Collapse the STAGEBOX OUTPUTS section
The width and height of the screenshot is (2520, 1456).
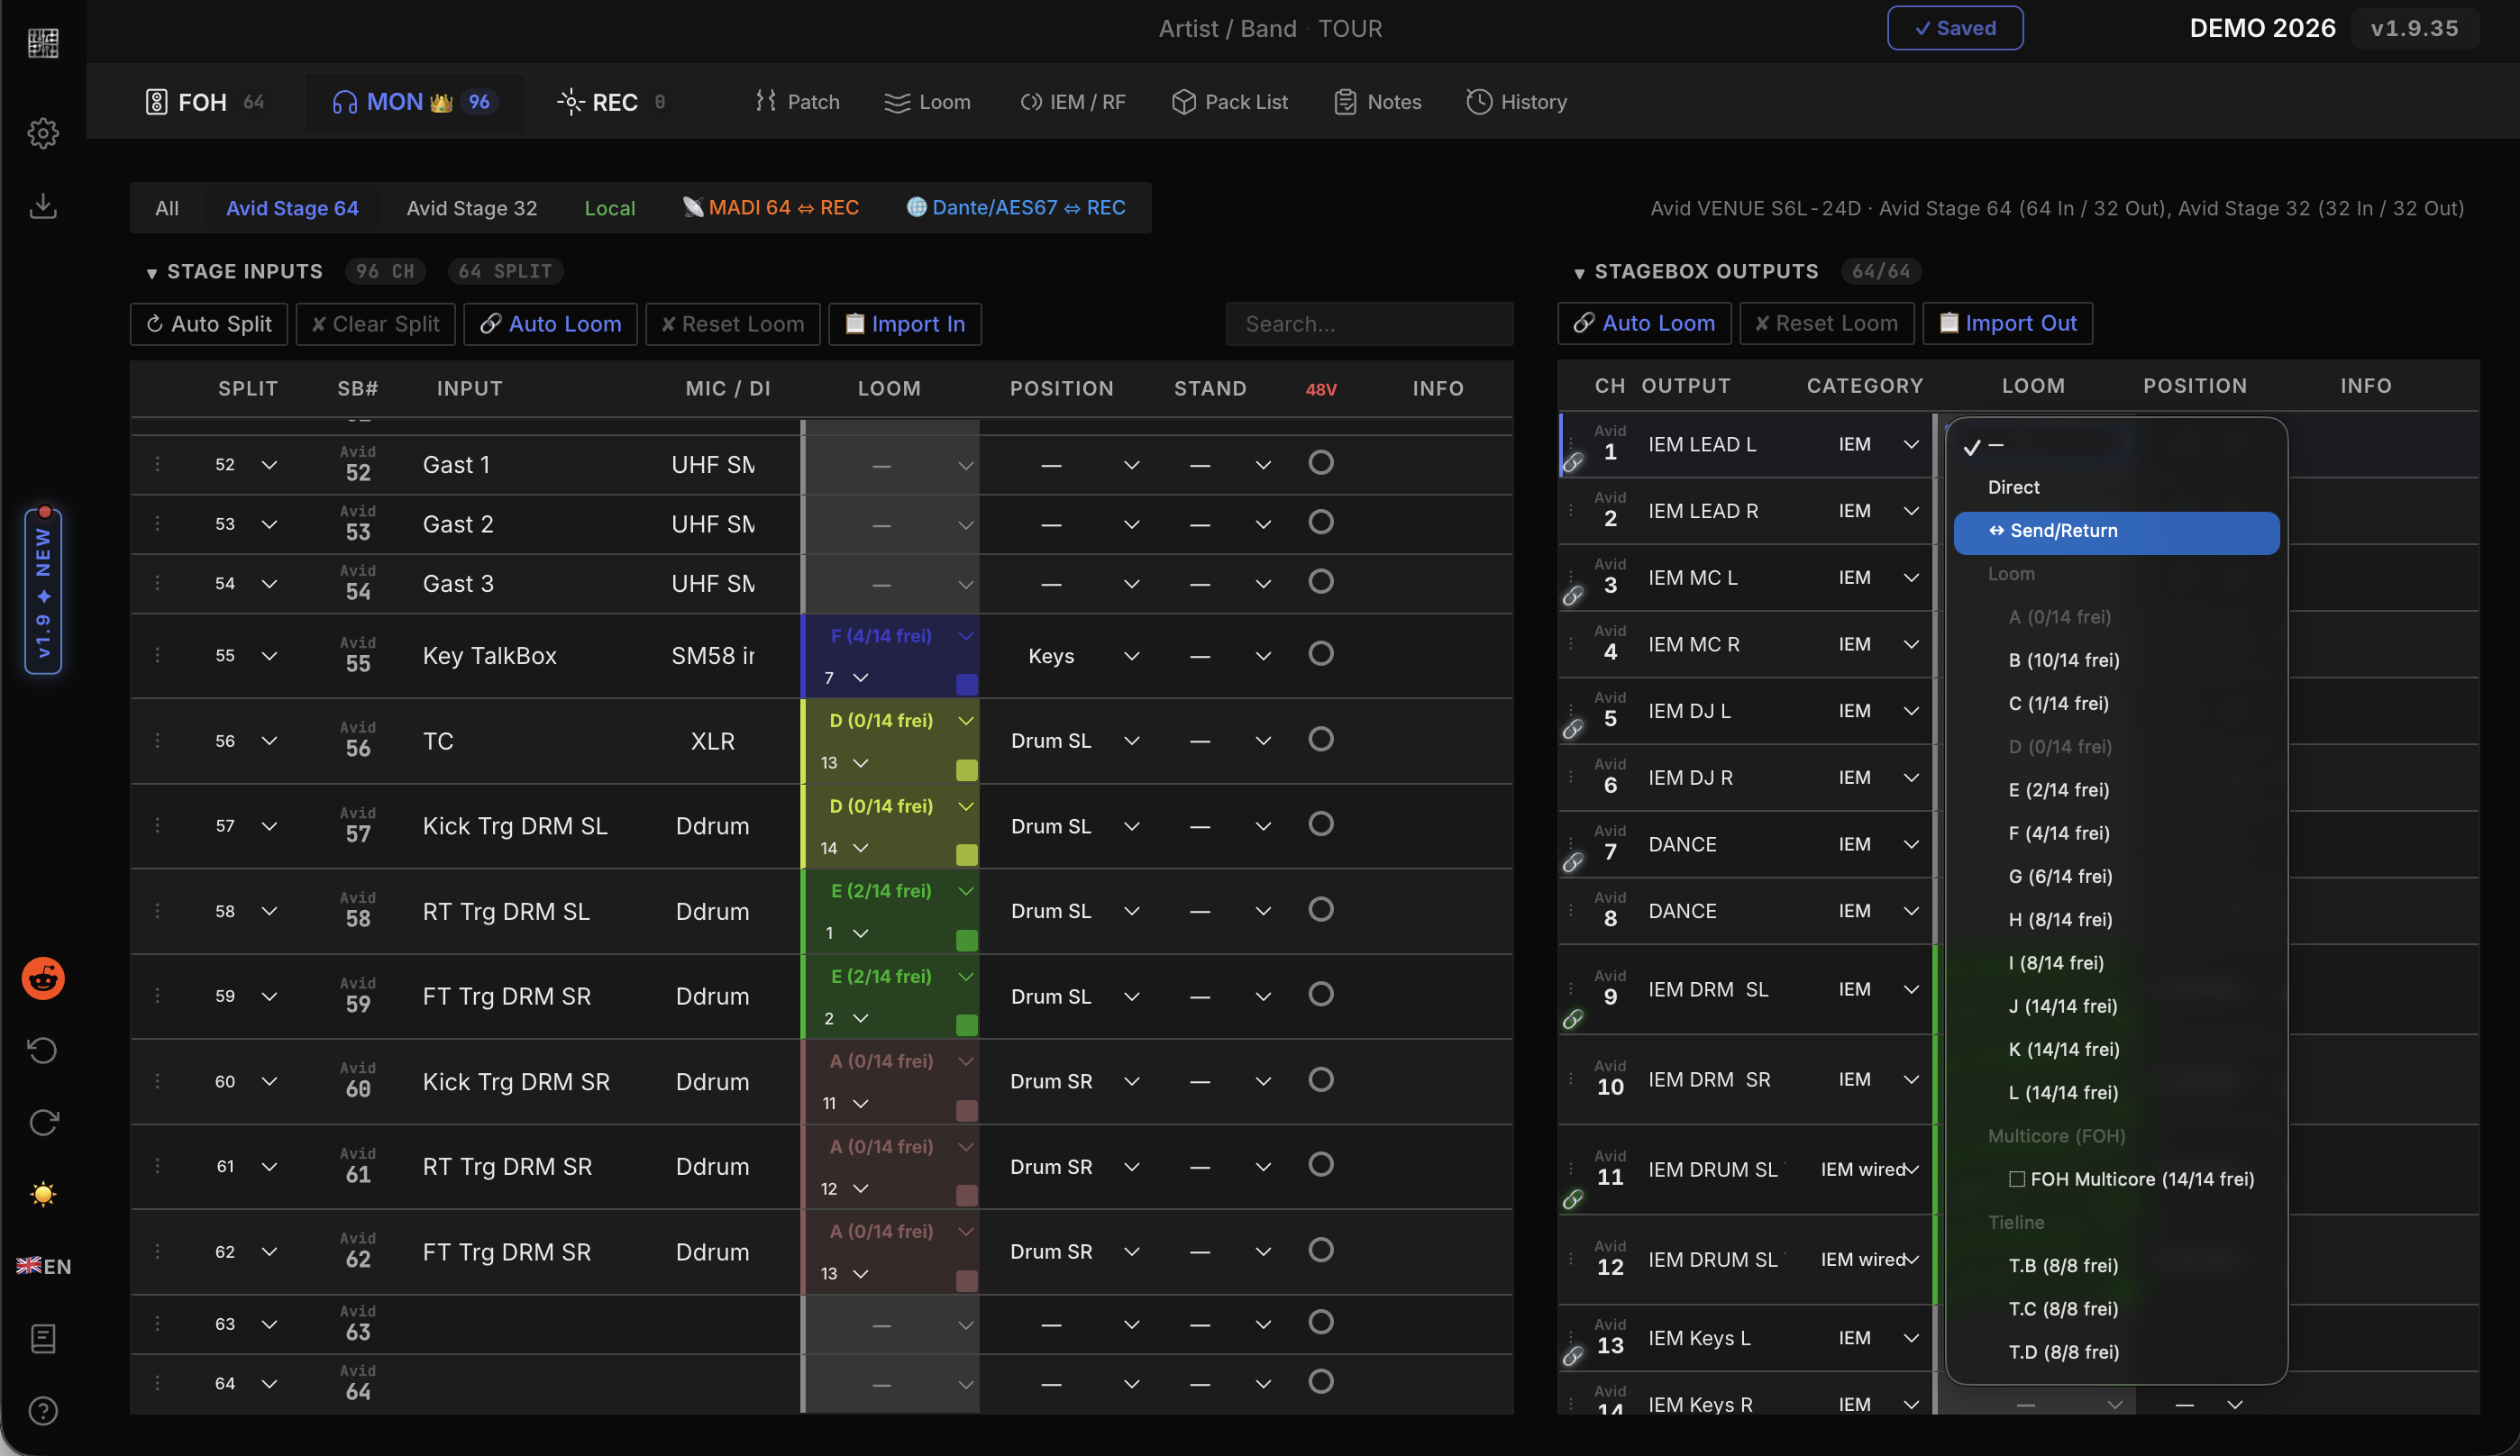pyautogui.click(x=1579, y=273)
